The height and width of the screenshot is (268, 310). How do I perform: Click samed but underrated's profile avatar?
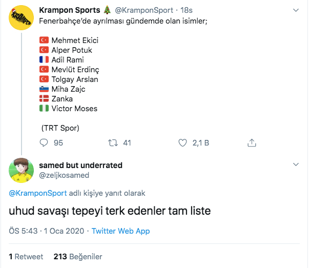coord(21,171)
